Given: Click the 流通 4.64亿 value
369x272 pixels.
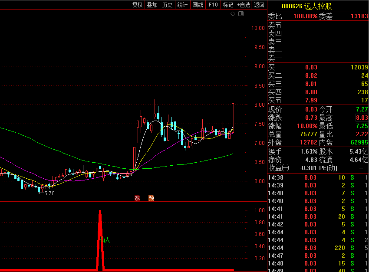Looking at the screenshot, I should 359,160.
